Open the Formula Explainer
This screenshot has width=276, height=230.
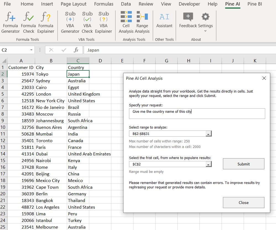[x=46, y=22]
